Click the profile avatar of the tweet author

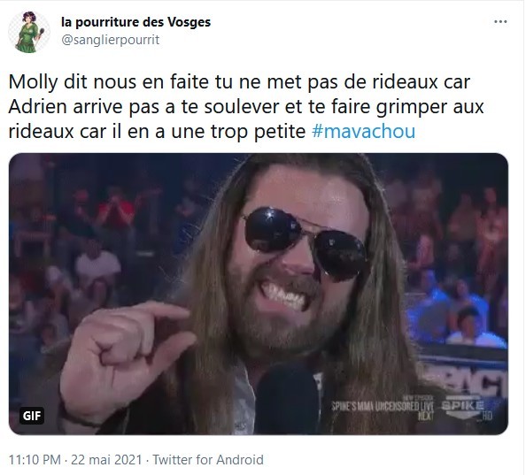[29, 32]
